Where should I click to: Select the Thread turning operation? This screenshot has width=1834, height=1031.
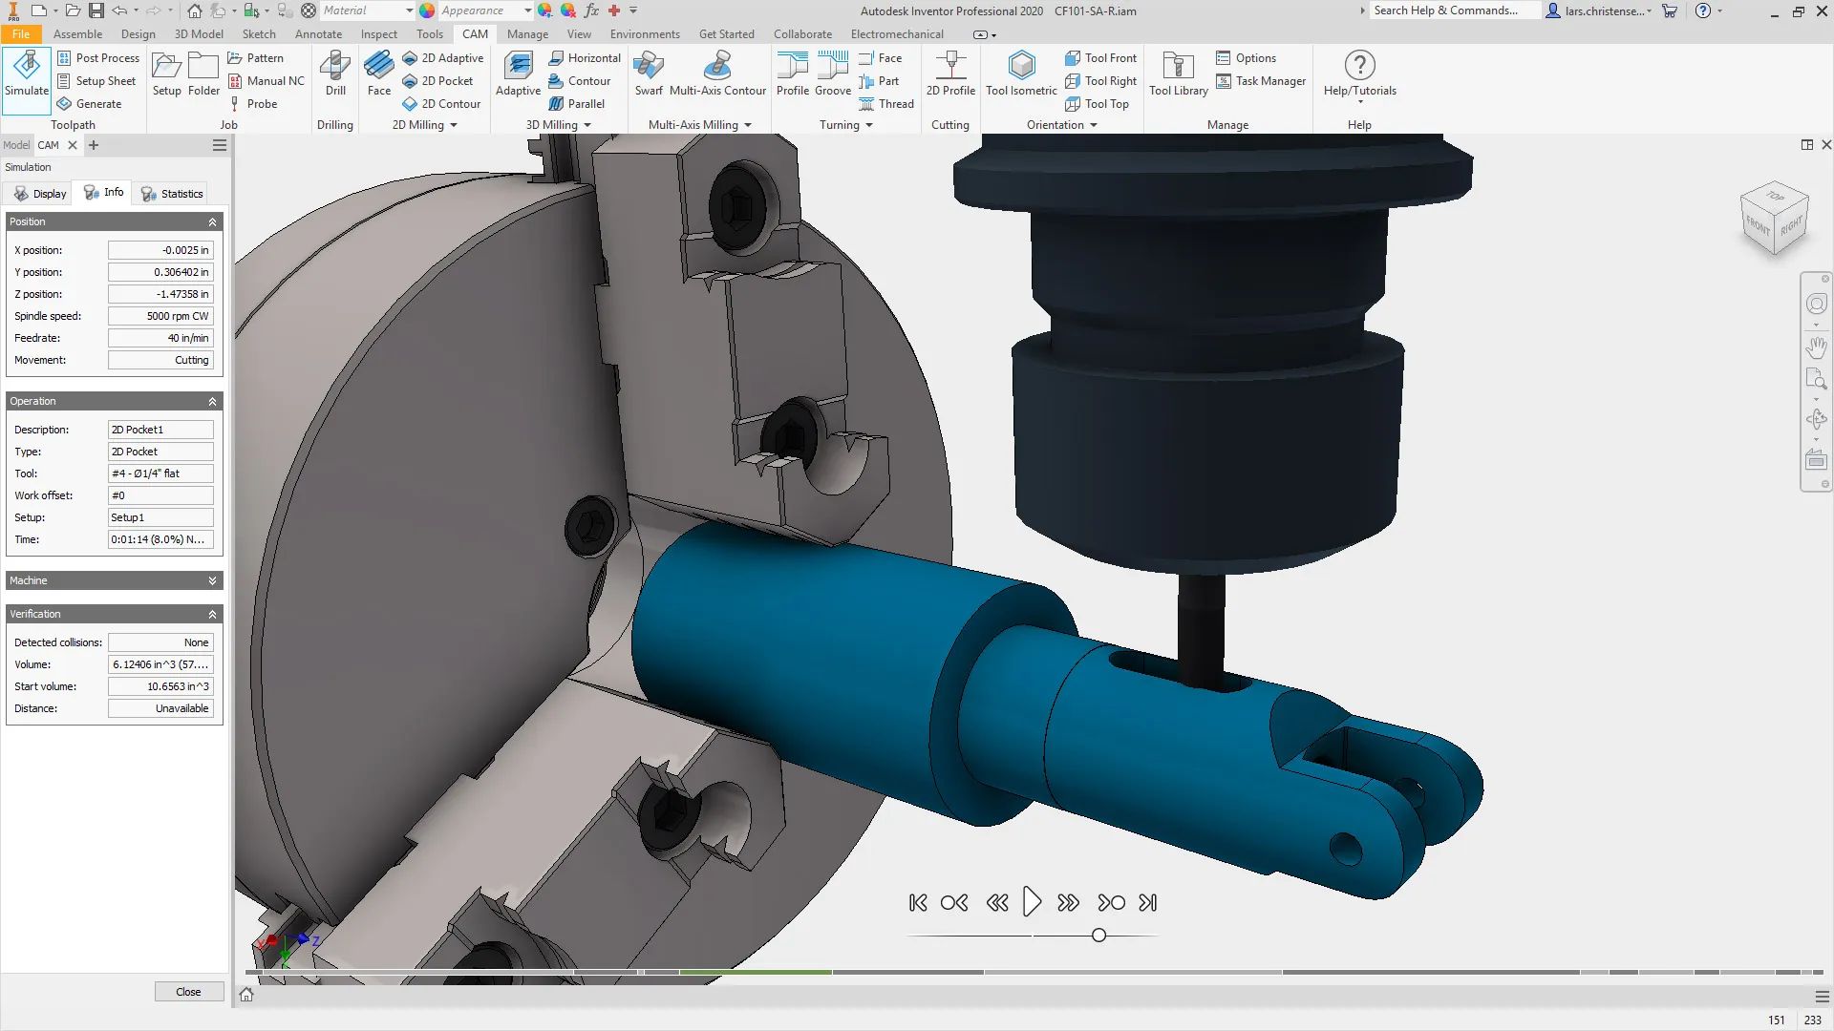[886, 103]
